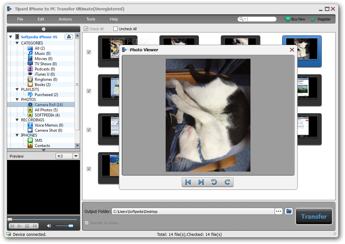
Task: Play the preview video
Action: [x=20, y=226]
